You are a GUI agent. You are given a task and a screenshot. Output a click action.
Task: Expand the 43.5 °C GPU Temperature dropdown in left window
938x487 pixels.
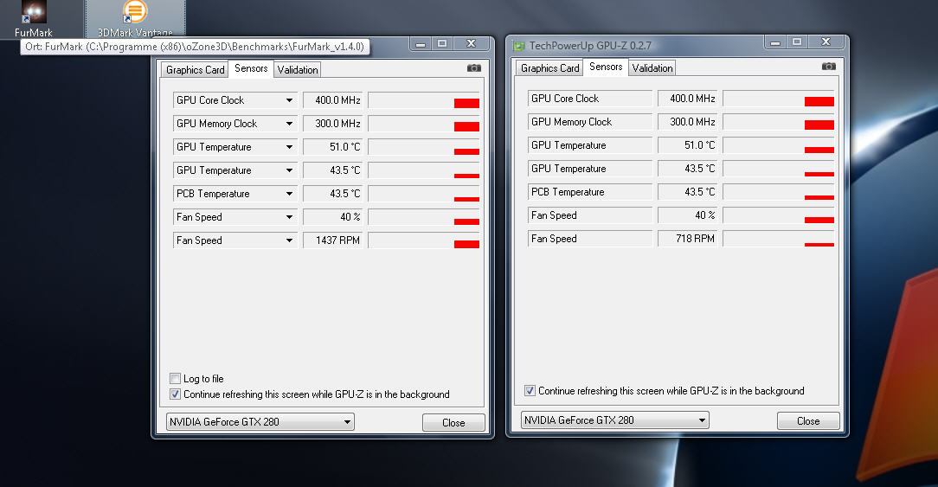pos(289,170)
